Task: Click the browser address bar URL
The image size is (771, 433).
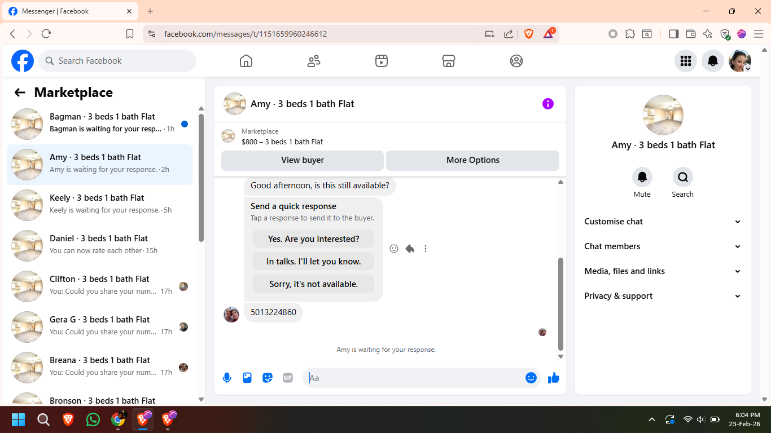Action: coord(245,34)
